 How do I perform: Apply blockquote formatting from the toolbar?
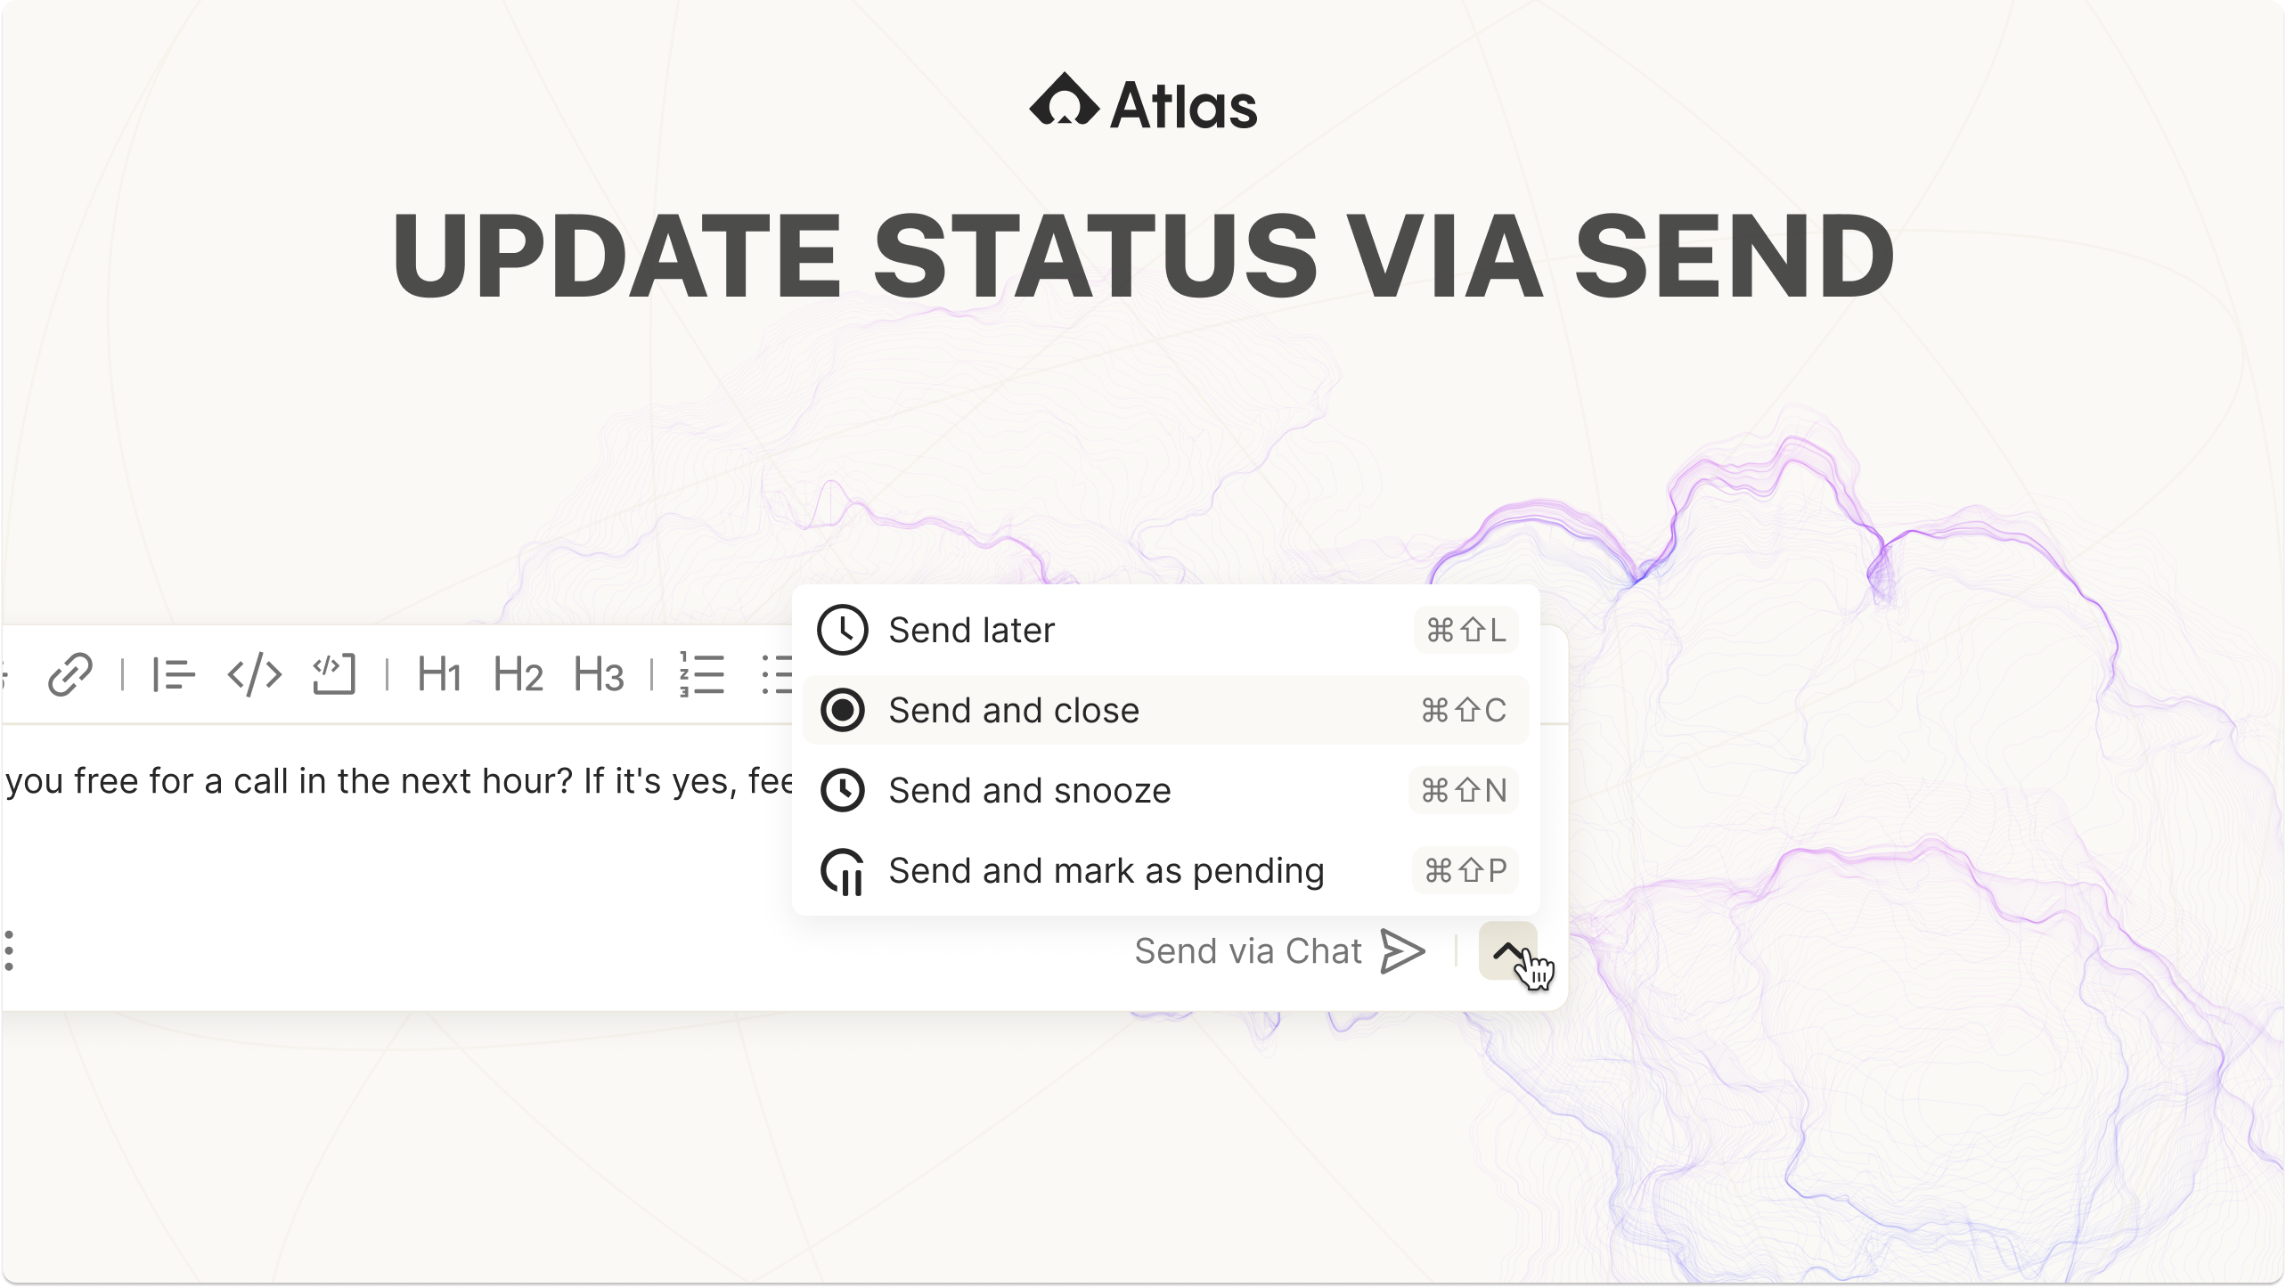click(x=174, y=674)
